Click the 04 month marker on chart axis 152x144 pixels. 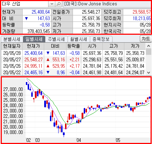pos(79,140)
